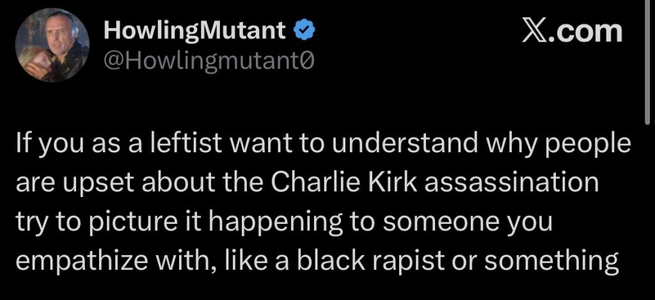Click the HowlingMutant display name
Screen dimensions: 655x300
(x=195, y=29)
